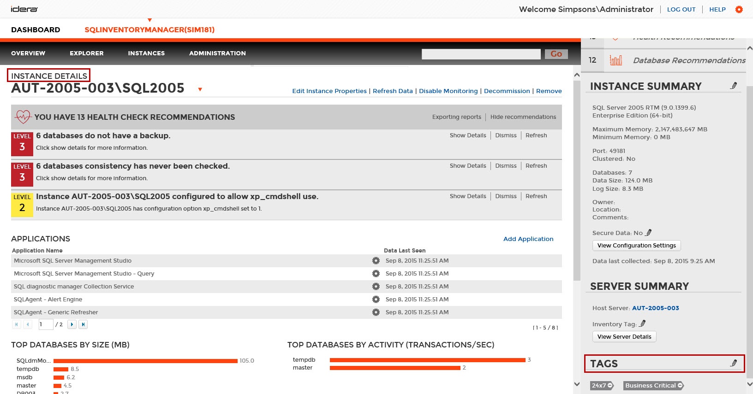The image size is (753, 394).
Task: Click the master activity bar valued 2
Action: coord(395,368)
